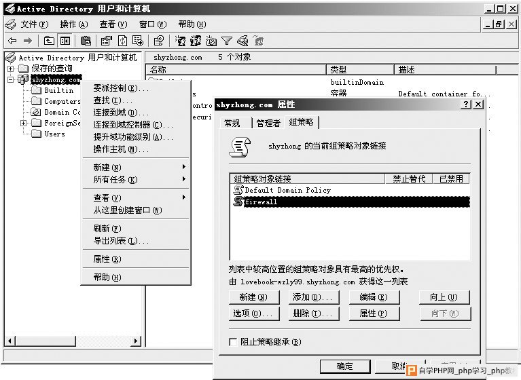Click builtinDomain in the 类型 column
The width and height of the screenshot is (521, 380).
click(x=357, y=82)
